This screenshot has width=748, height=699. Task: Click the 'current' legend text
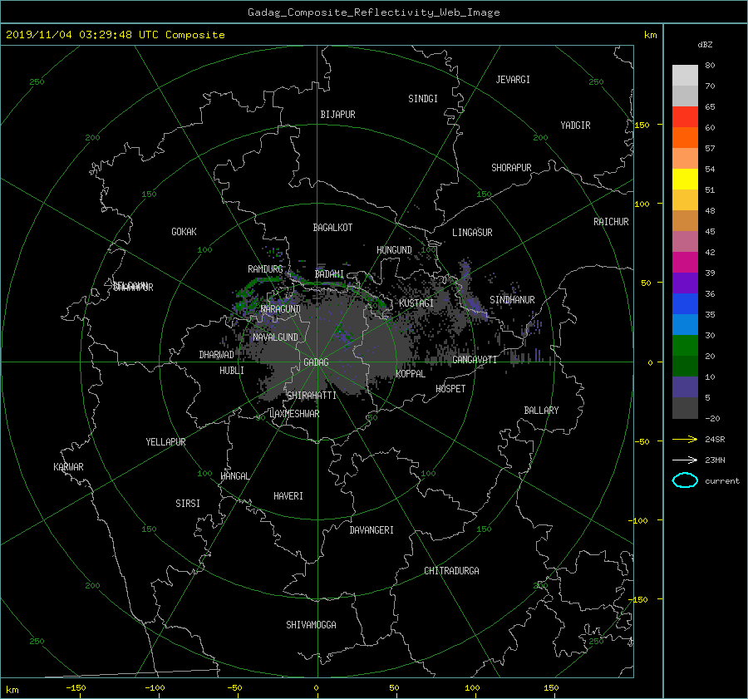tap(722, 481)
